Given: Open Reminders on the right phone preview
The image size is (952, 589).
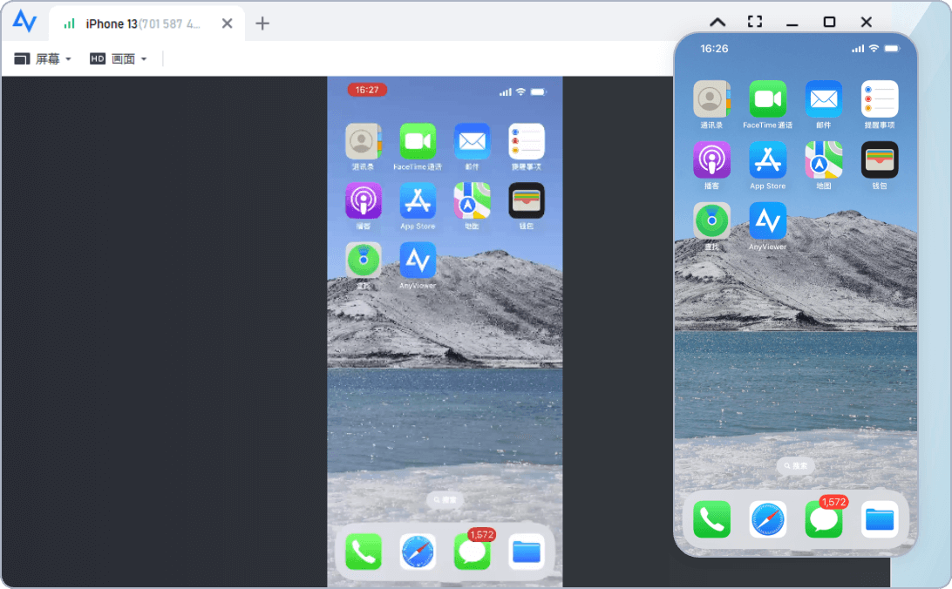Looking at the screenshot, I should (880, 99).
